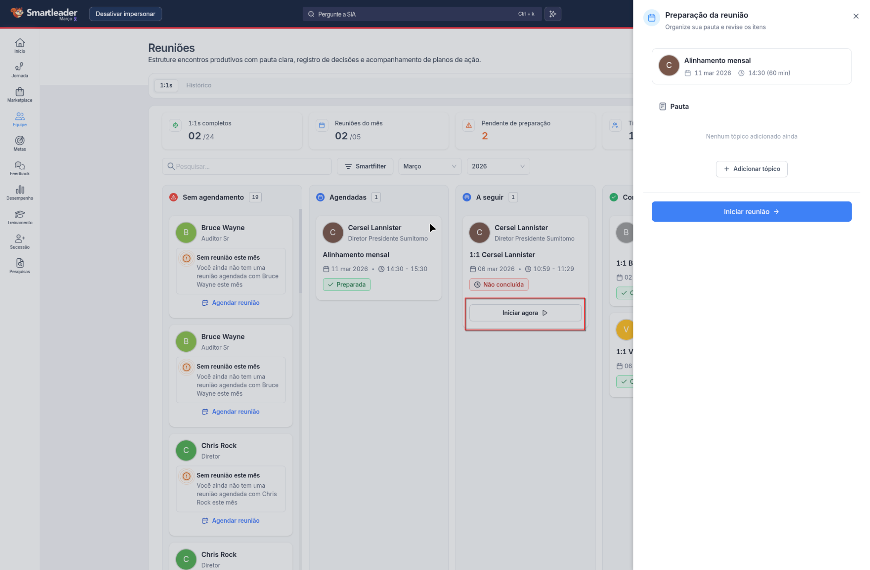The image size is (870, 570).
Task: Open the Início sidebar icon
Action: (20, 46)
